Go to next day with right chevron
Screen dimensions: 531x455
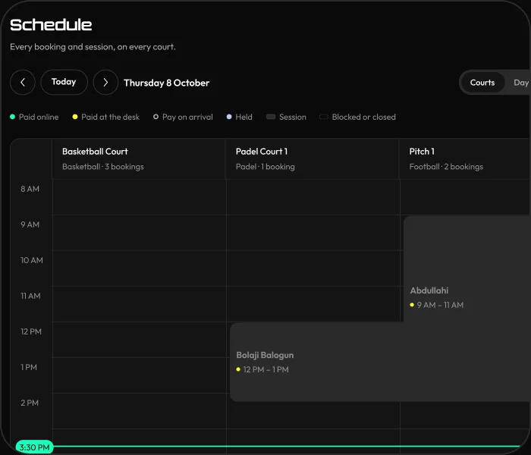click(105, 82)
